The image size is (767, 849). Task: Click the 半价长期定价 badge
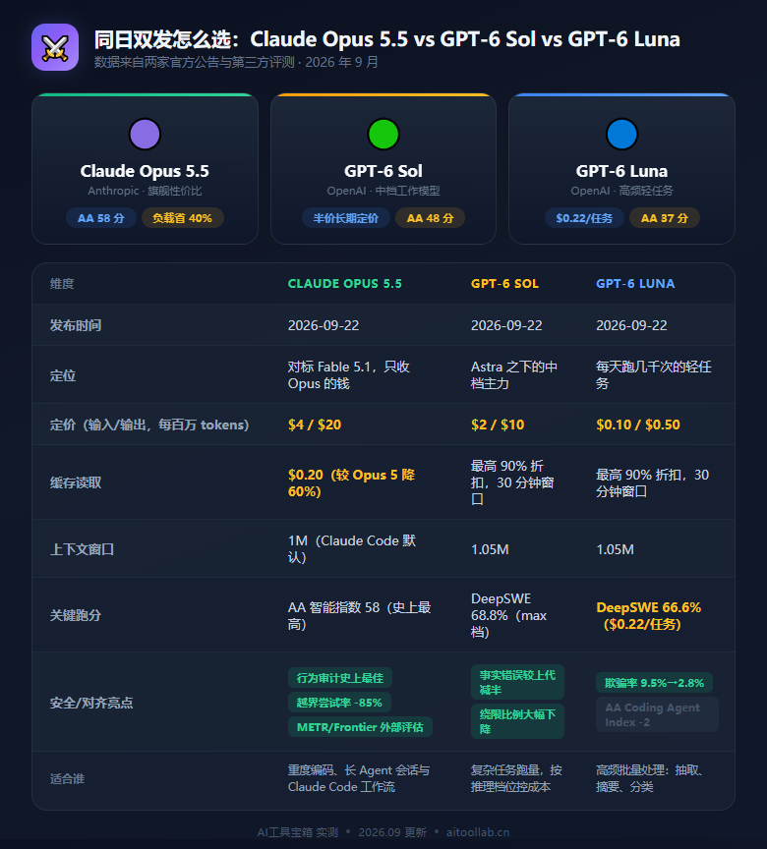click(x=345, y=218)
